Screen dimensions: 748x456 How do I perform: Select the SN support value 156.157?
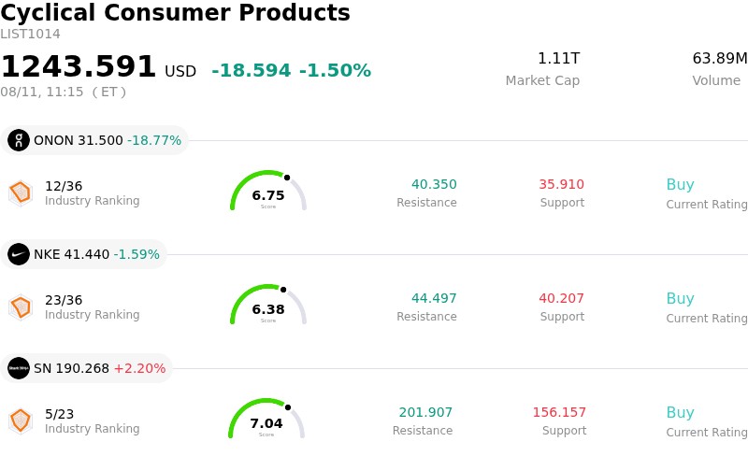click(x=559, y=412)
